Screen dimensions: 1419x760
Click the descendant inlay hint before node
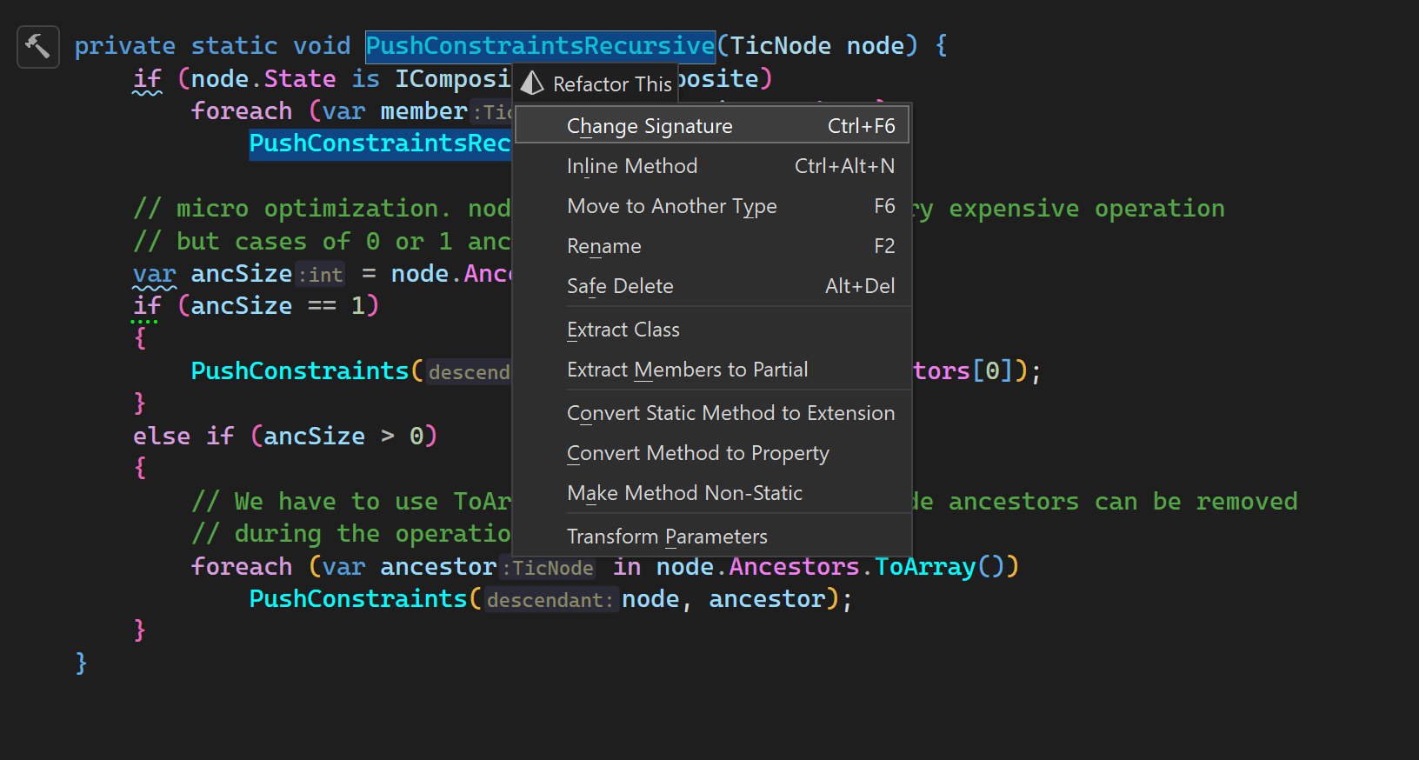[x=550, y=600]
